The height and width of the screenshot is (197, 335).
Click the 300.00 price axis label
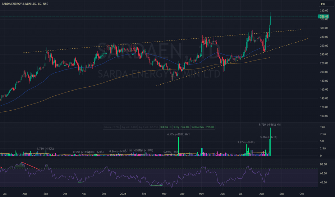click(324, 28)
